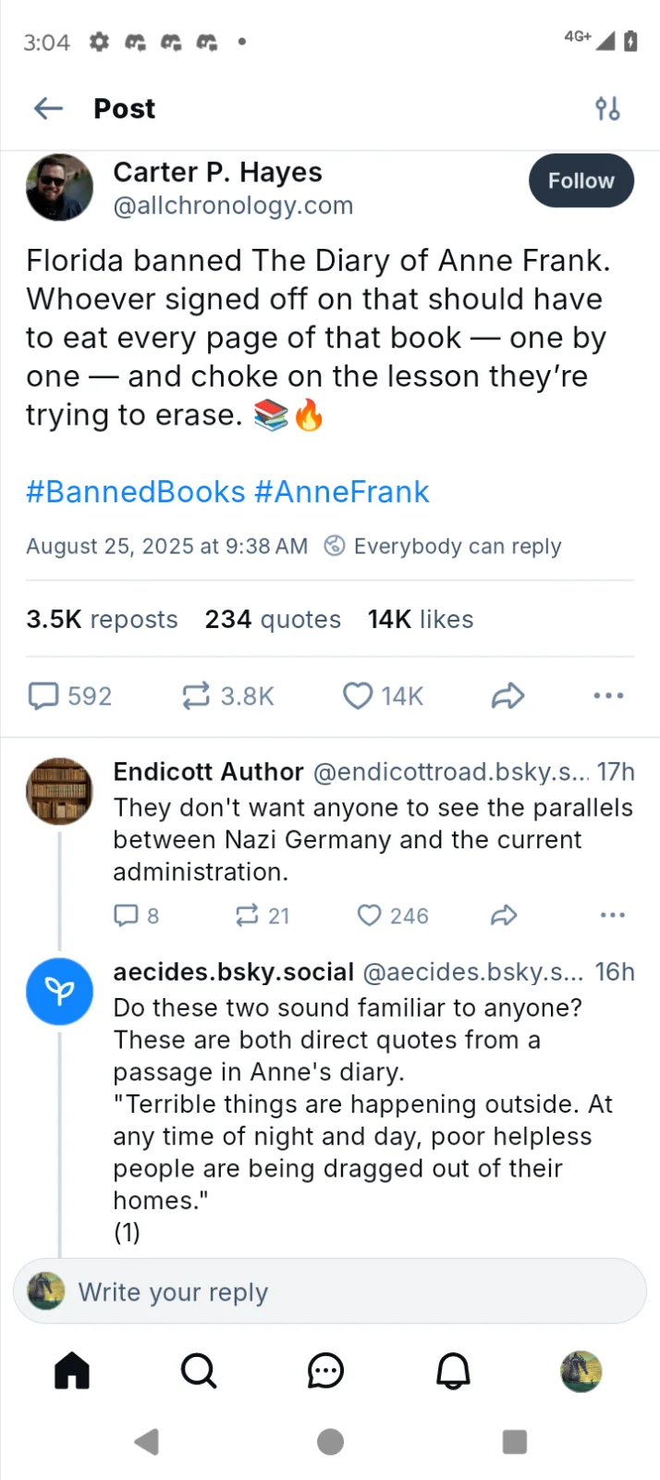The width and height of the screenshot is (660, 1480).
Task: Go to Home tab in bottom bar
Action: [72, 1371]
